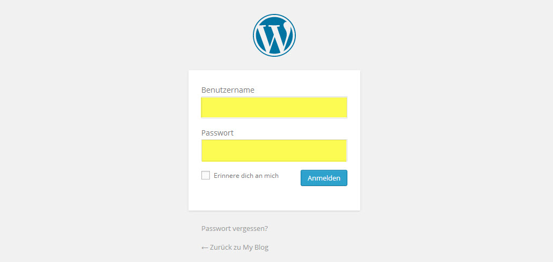The width and height of the screenshot is (553, 262).
Task: Focus the Benutzername input field
Action: click(x=274, y=107)
